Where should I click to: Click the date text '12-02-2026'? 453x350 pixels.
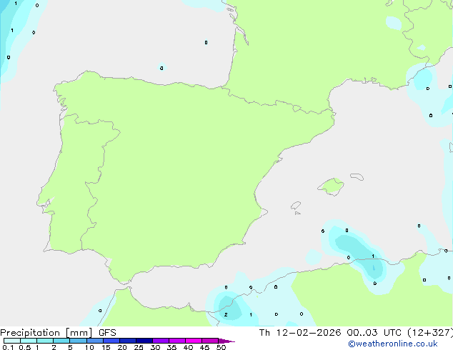pyautogui.click(x=308, y=333)
